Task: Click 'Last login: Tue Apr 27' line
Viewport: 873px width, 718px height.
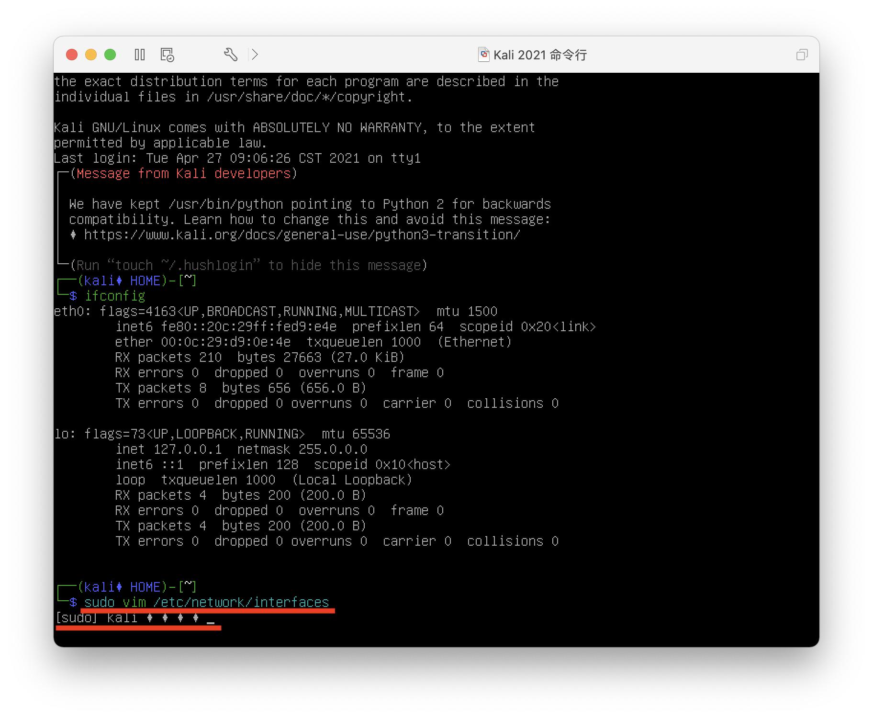Action: point(237,158)
